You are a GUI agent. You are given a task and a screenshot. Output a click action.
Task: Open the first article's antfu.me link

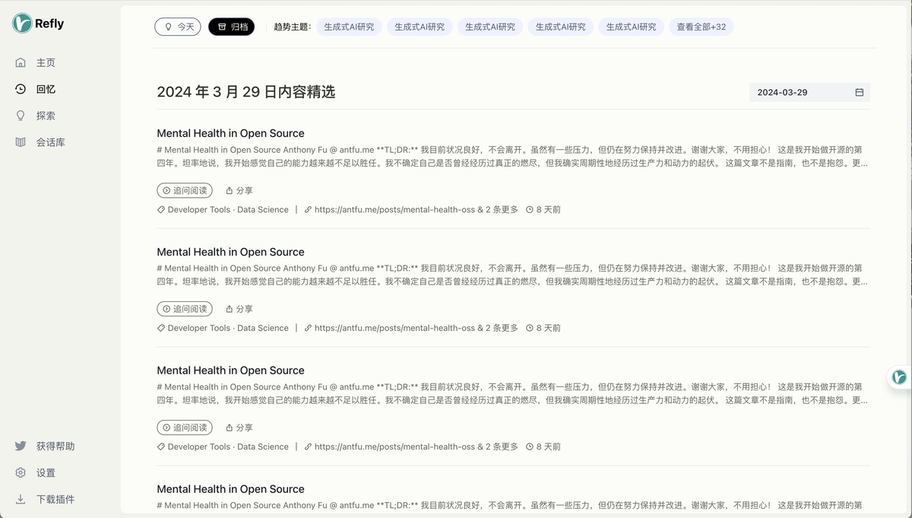click(394, 210)
